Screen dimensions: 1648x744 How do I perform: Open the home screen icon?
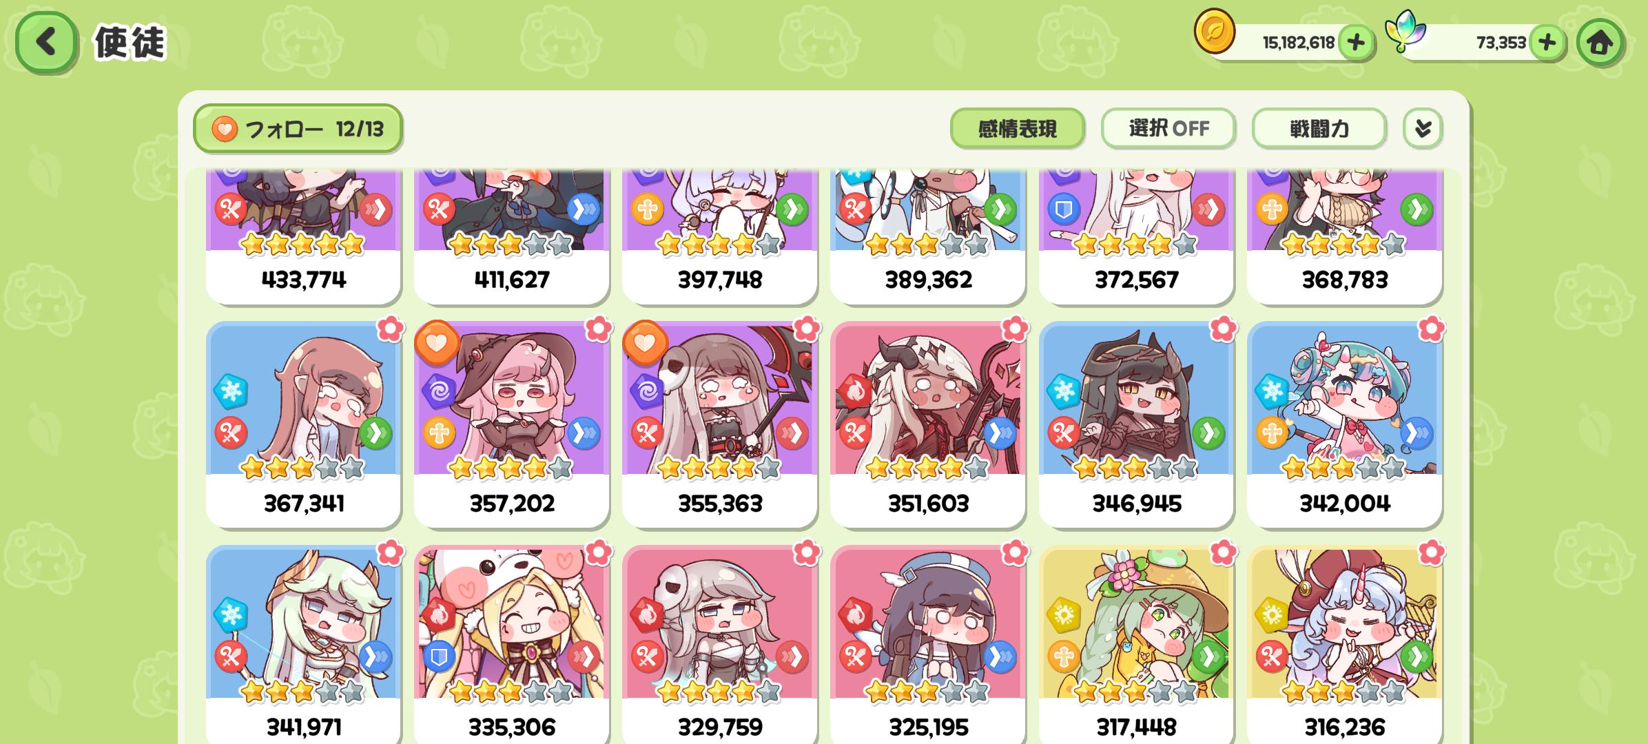[1599, 43]
